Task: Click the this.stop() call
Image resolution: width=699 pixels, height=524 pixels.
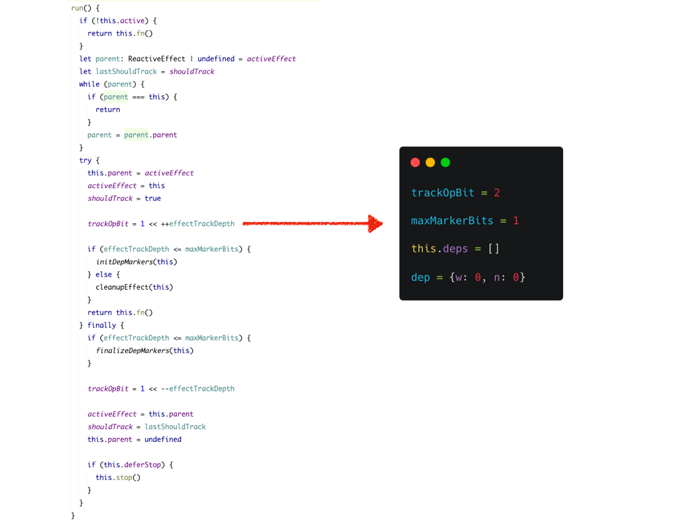Action: [118, 477]
